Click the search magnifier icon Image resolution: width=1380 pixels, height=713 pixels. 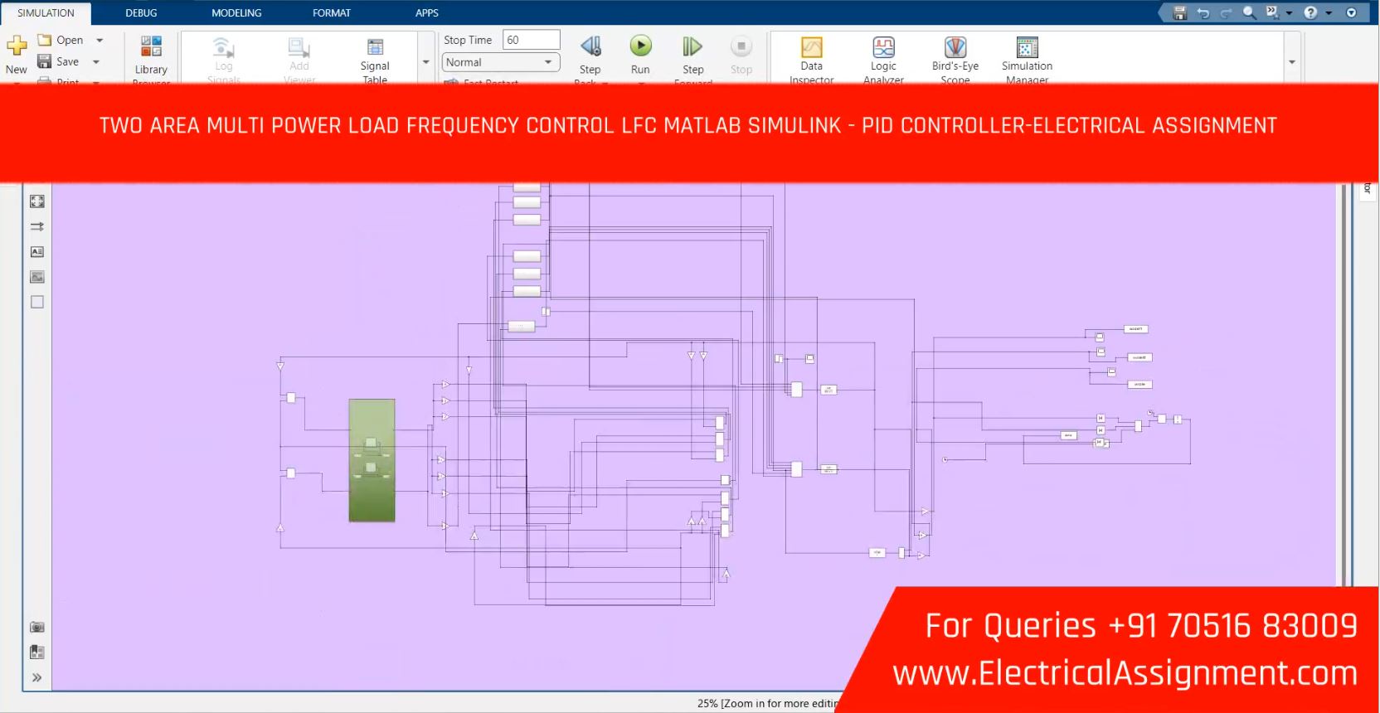(x=1249, y=12)
